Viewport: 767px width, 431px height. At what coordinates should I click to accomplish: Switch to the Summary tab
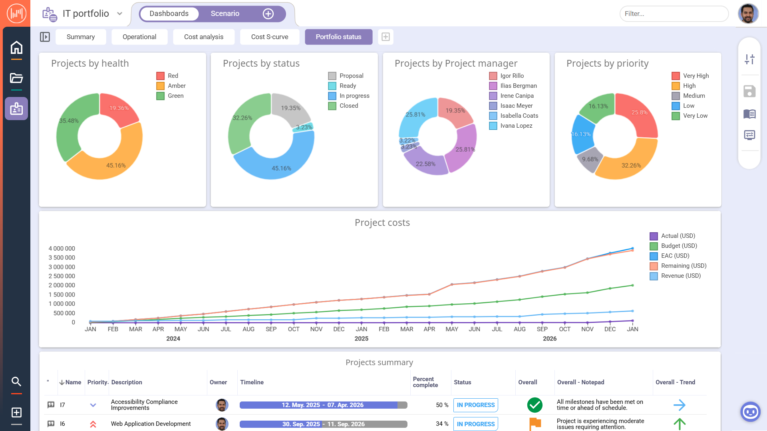click(x=81, y=37)
